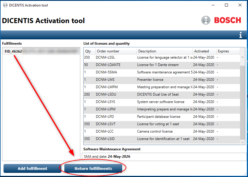Click activated date in DCNM-LCC row
Image resolution: width=248 pixels, height=177 pixels.
[x=203, y=131]
